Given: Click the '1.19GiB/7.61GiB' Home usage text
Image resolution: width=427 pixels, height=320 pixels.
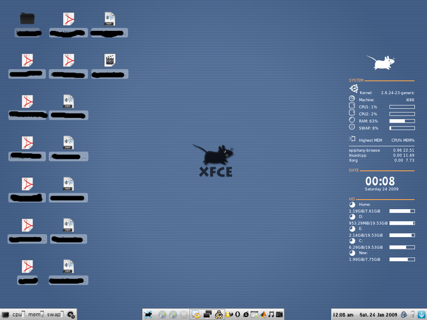Looking at the screenshot, I should [365, 211].
